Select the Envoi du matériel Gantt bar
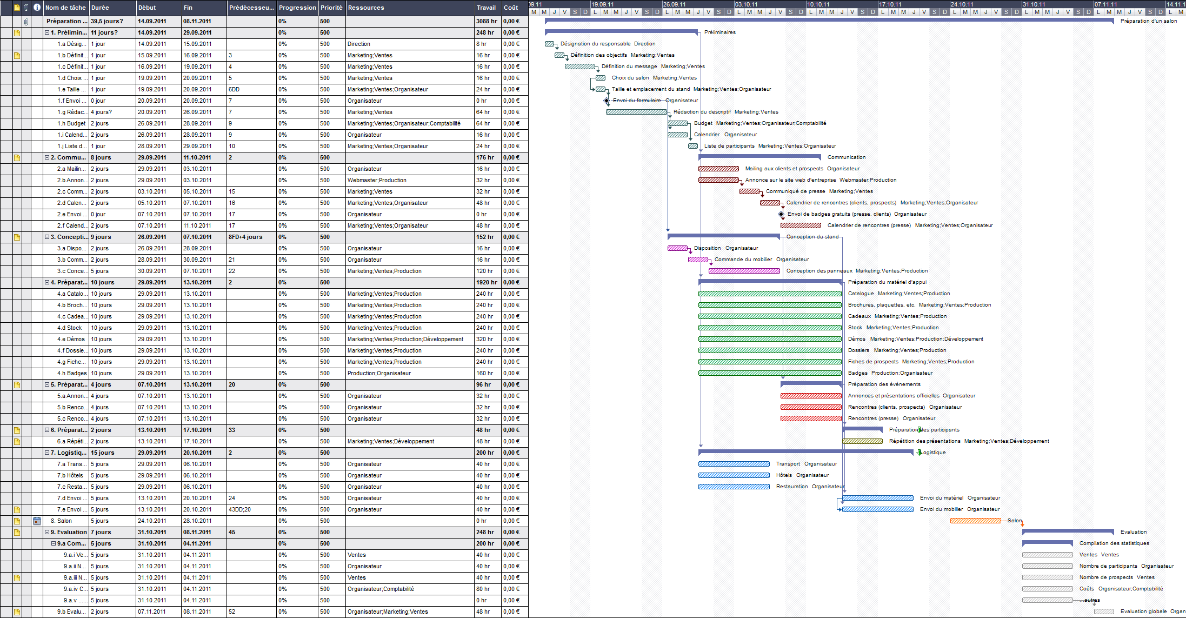Viewport: 1186px width, 618px height. pyautogui.click(x=878, y=498)
